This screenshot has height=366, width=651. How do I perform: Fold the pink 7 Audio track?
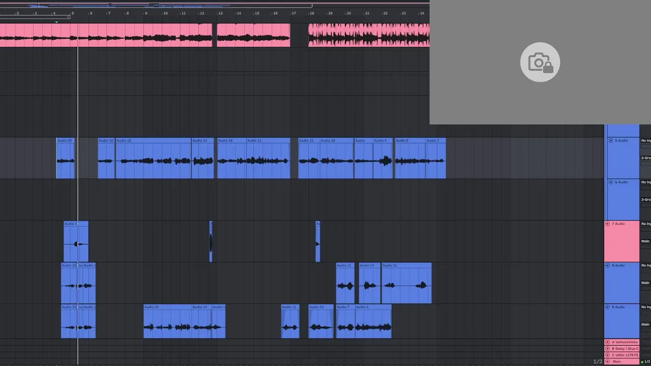pos(607,224)
